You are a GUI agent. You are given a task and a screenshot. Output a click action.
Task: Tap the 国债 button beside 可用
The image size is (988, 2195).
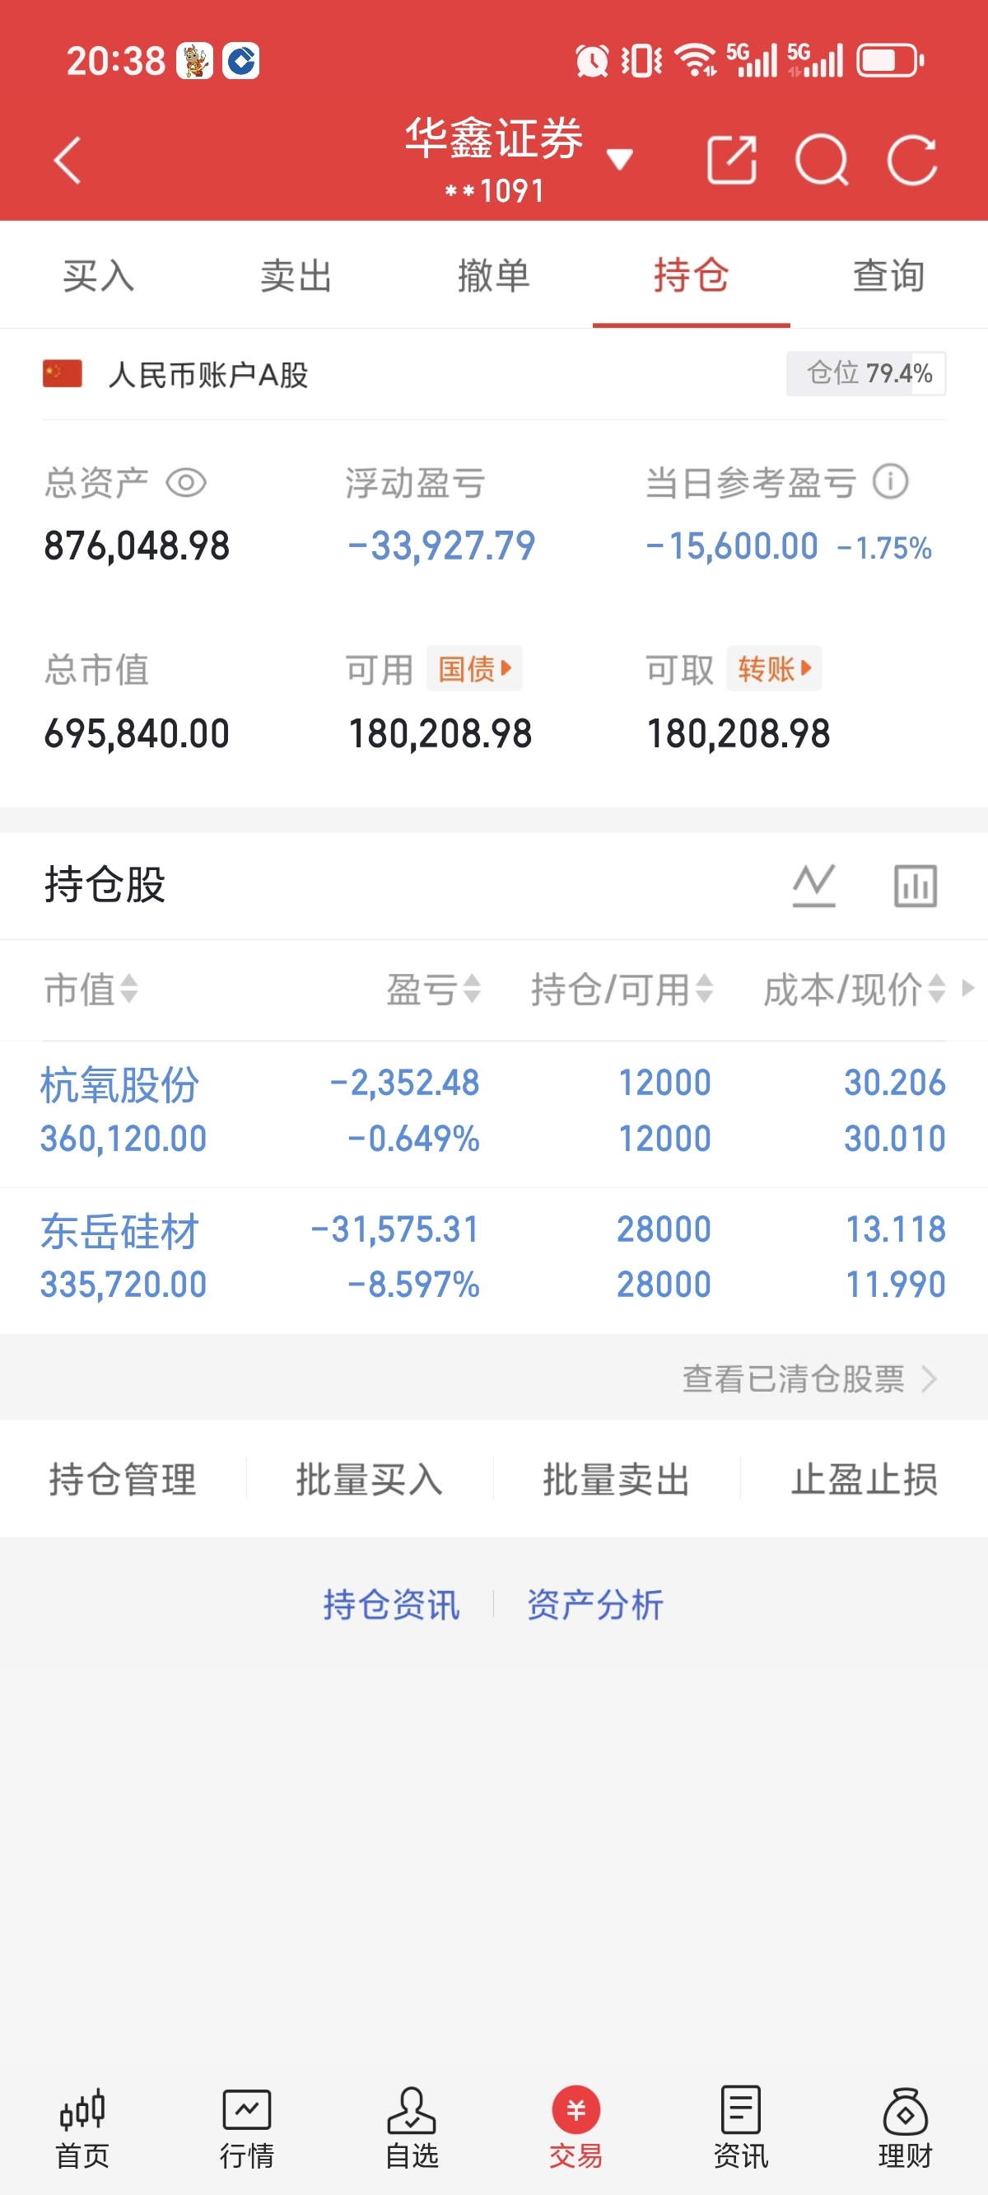coord(474,669)
